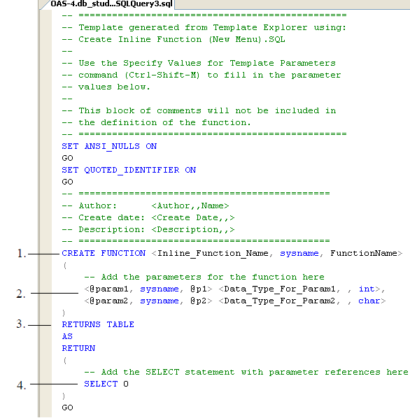This screenshot has width=410, height=418.
Task: Click the 'Template generated from Template Explorer' comment
Action: point(204,27)
